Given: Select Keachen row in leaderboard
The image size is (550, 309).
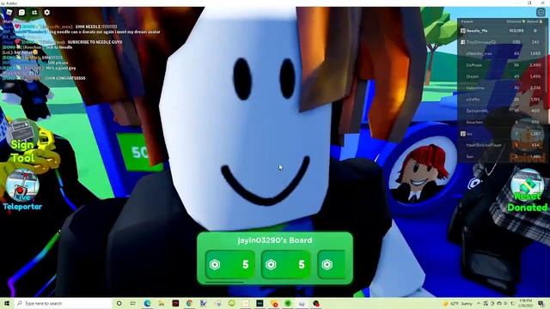Looking at the screenshot, I should coord(502,122).
